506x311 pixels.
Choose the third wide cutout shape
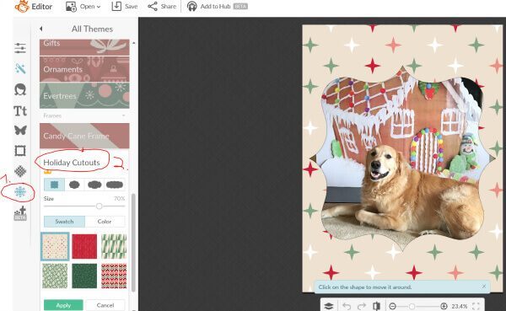[94, 185]
